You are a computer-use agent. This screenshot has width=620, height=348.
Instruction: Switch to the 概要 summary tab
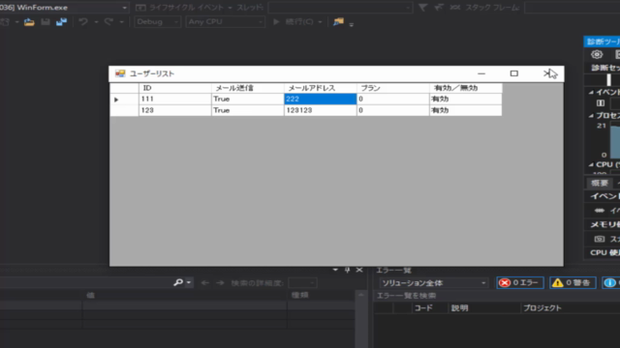point(599,183)
